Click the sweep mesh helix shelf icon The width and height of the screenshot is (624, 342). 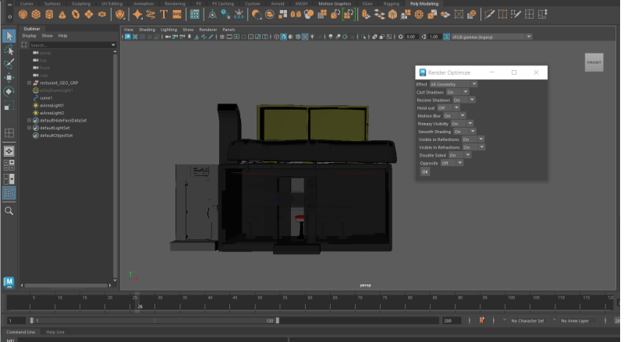click(151, 15)
